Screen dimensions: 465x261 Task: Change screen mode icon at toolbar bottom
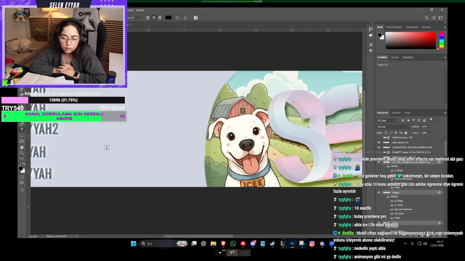coord(22,183)
